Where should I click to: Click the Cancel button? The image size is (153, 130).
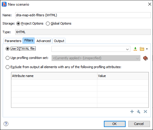tap(139, 124)
